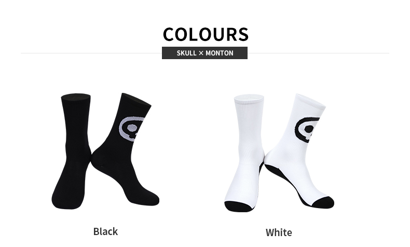Click the word SKULL in the banner

186,53
